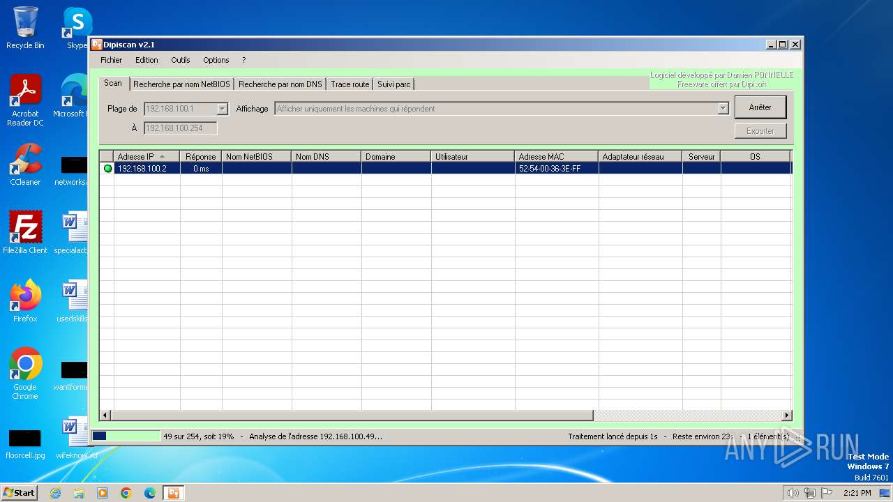
Task: Sort by Adresse MAC column header
Action: [557, 157]
